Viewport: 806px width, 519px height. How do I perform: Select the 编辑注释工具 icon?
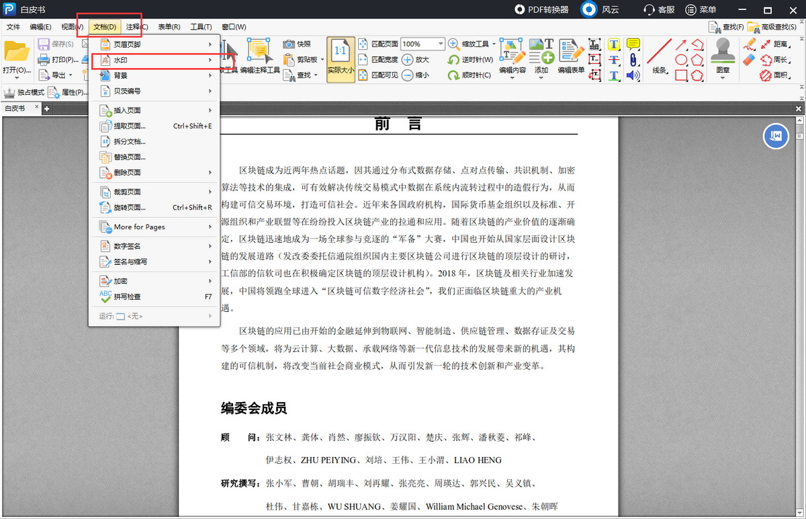click(257, 50)
